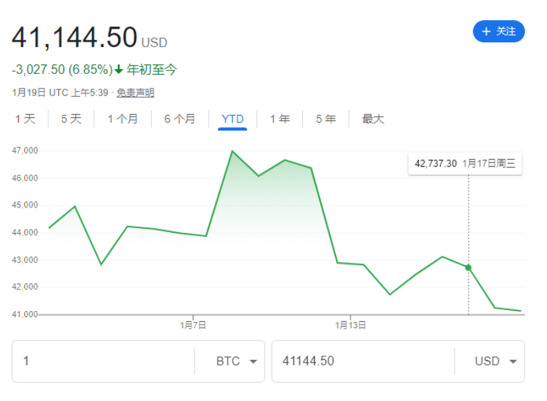
Task: Click the plus icon on 关注 button
Action: coord(486,32)
